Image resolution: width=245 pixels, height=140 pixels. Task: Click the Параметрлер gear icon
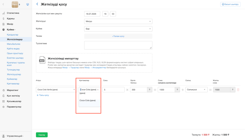pos(3,107)
